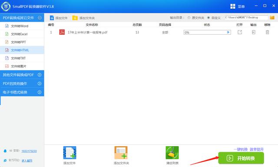Click 总页数 column header
This screenshot has height=167, width=278.
point(137,25)
